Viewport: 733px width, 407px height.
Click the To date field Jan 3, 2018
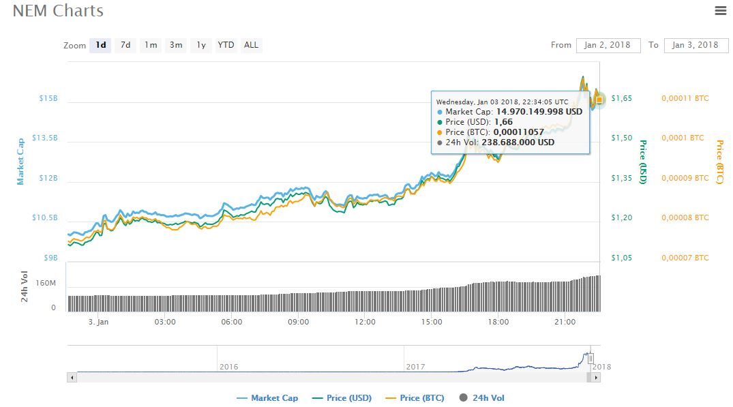tap(696, 45)
